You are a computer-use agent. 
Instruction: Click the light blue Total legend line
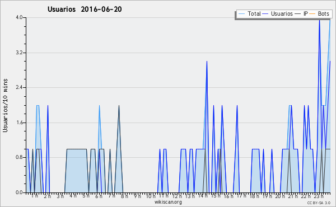[241, 14]
